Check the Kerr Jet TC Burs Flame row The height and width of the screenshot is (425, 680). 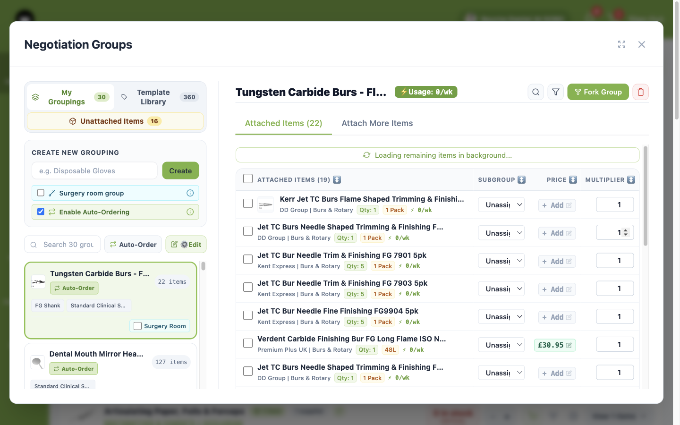tap(248, 203)
